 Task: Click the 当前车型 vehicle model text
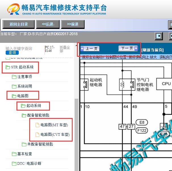click(x=39, y=34)
